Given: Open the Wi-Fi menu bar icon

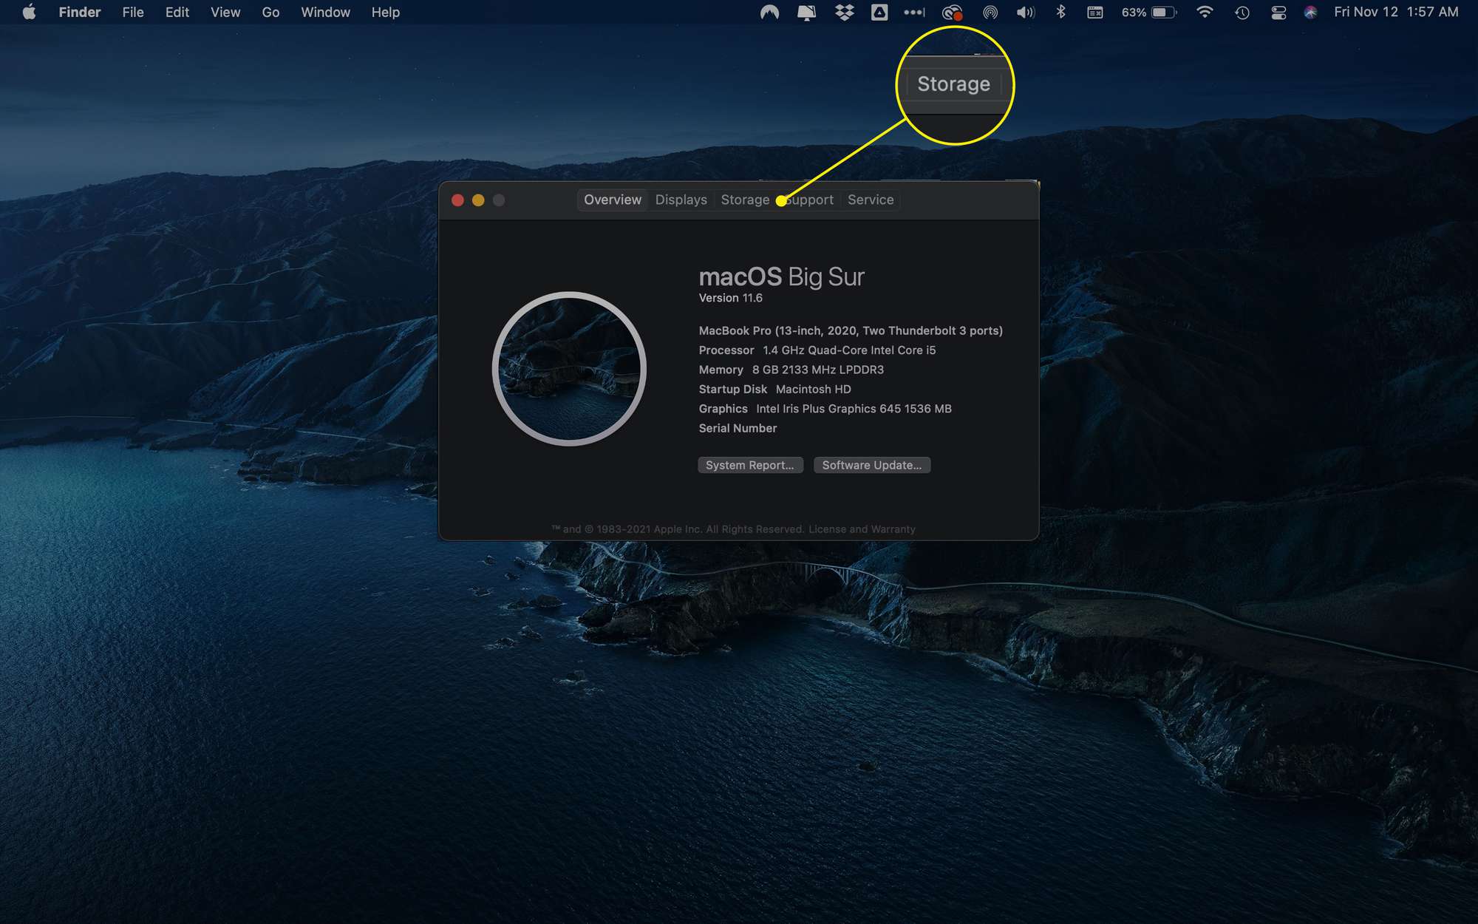Looking at the screenshot, I should 1205,13.
